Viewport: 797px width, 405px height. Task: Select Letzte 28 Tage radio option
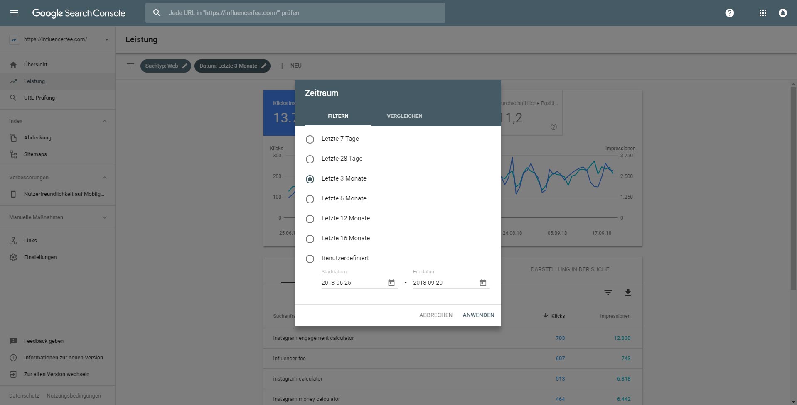click(x=310, y=159)
